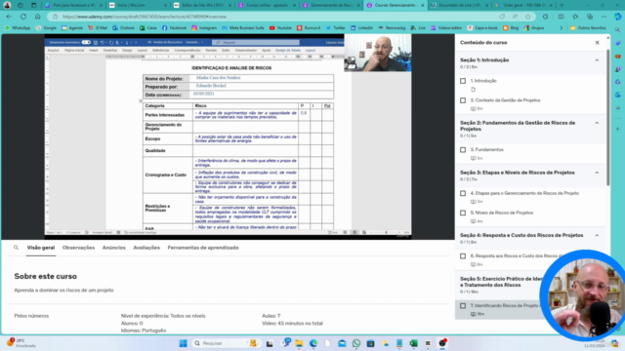Open a new browser tab
Viewport: 625px width, 351px height.
pos(562,5)
